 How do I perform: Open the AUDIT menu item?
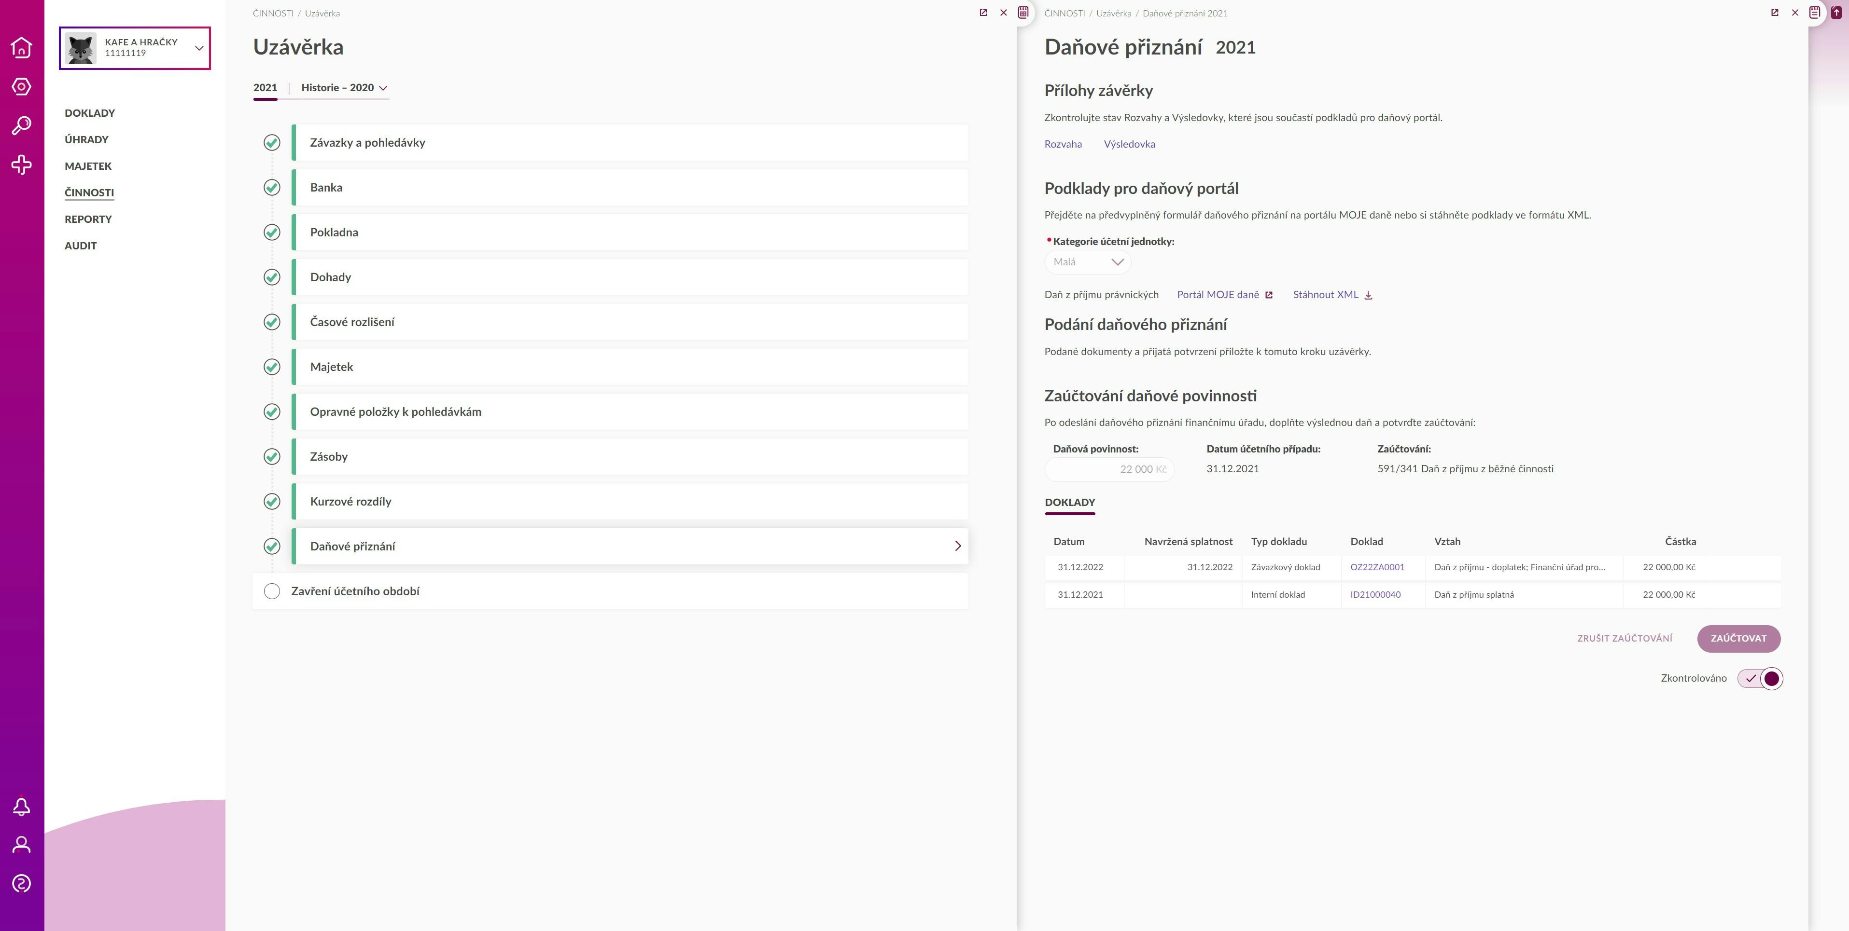pos(81,246)
